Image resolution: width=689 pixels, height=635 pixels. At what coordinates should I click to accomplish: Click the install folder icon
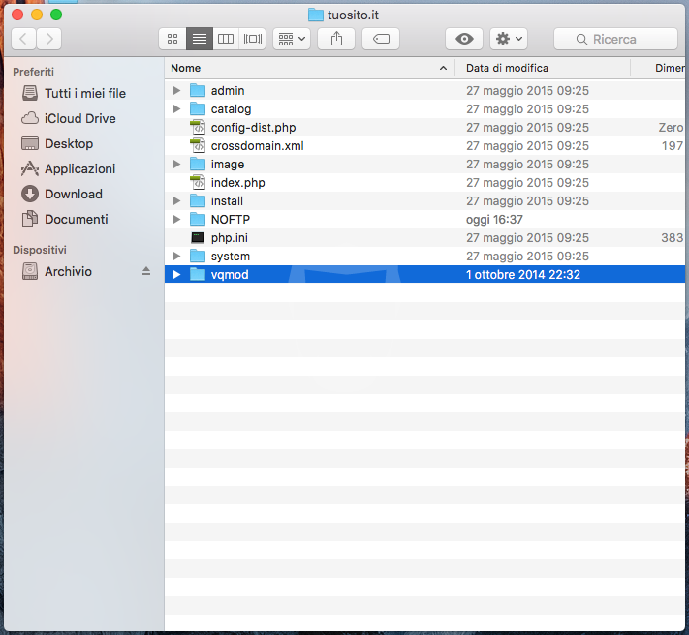(x=198, y=201)
